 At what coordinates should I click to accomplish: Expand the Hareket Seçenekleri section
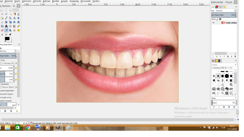pos(7,91)
